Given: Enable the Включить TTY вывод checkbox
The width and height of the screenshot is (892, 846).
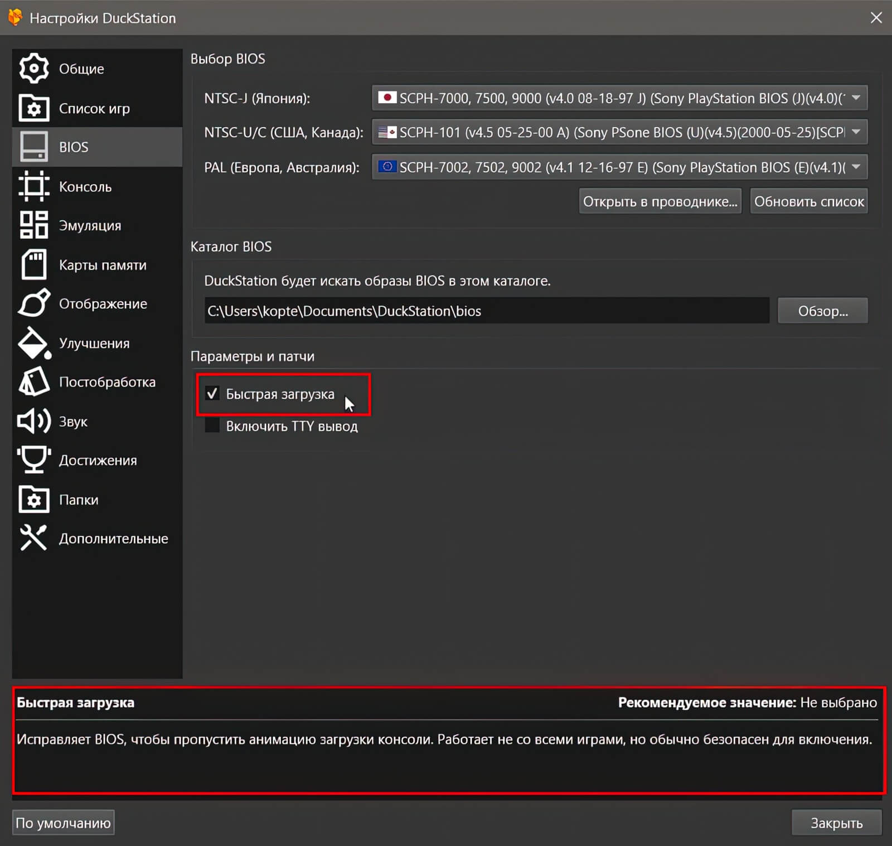Looking at the screenshot, I should 212,426.
